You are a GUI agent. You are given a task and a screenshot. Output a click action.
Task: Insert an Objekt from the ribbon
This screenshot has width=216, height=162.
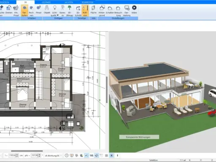pyautogui.click(x=47, y=10)
